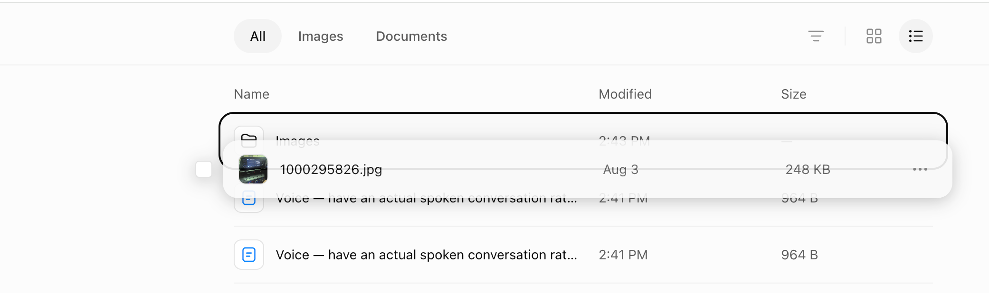Open the fully visible Voice conversation document title
The width and height of the screenshot is (989, 293).
[427, 255]
